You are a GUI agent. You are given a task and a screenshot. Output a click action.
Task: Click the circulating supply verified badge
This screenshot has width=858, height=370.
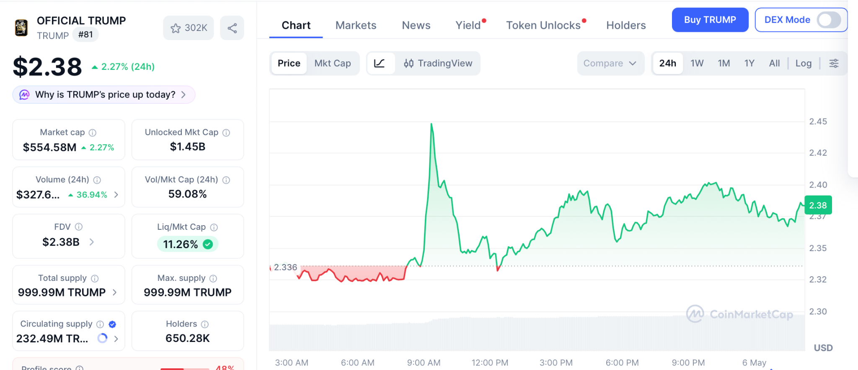[112, 324]
